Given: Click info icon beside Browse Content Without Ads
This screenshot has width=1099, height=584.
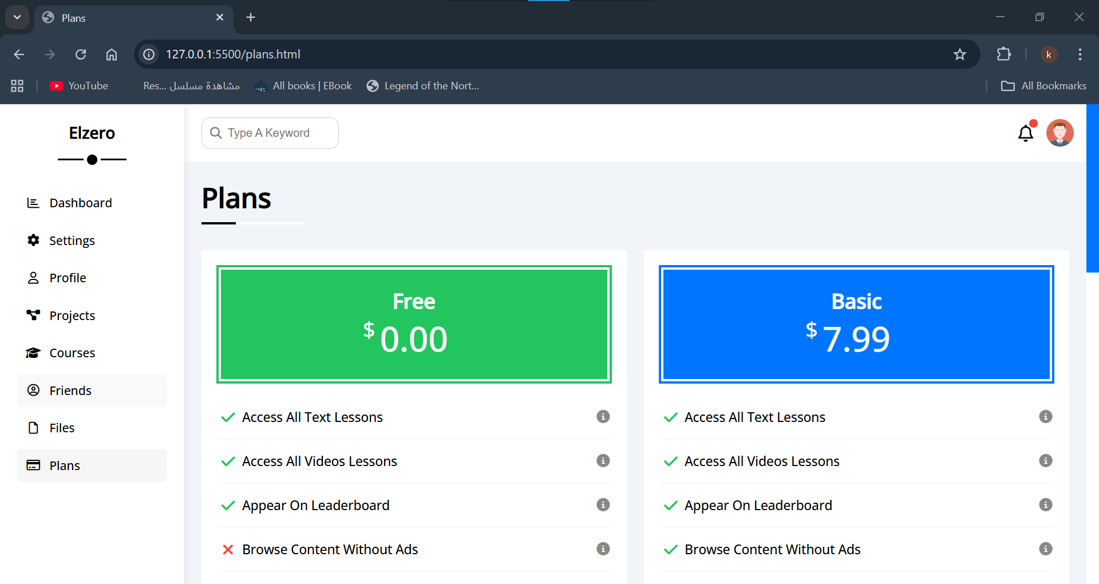Looking at the screenshot, I should coord(603,549).
